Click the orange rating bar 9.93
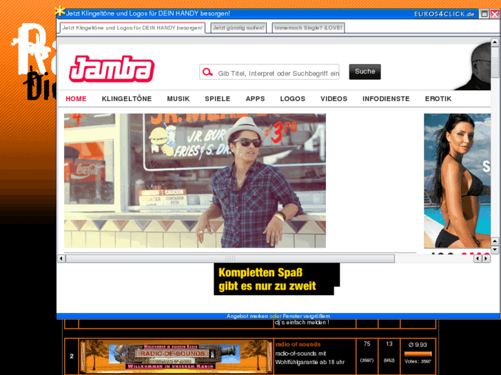 (x=418, y=354)
